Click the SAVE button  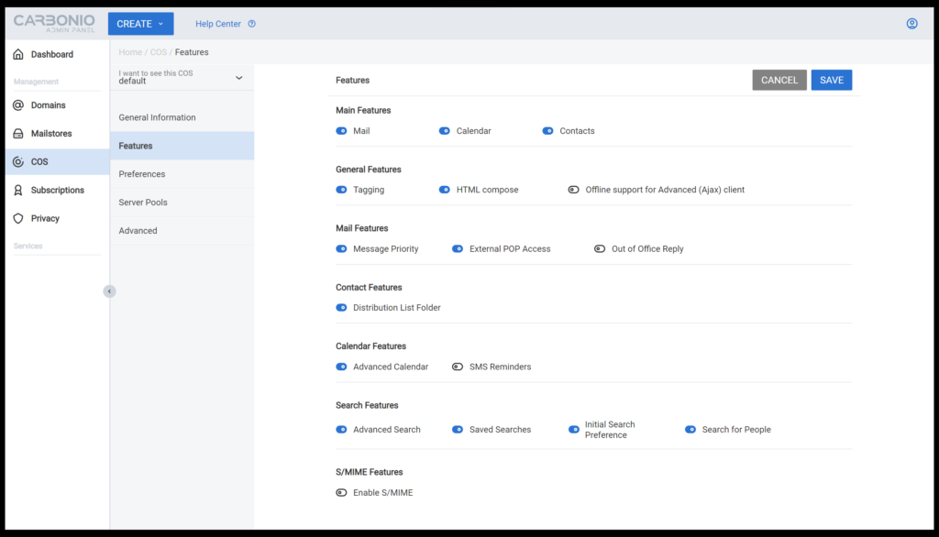point(831,81)
